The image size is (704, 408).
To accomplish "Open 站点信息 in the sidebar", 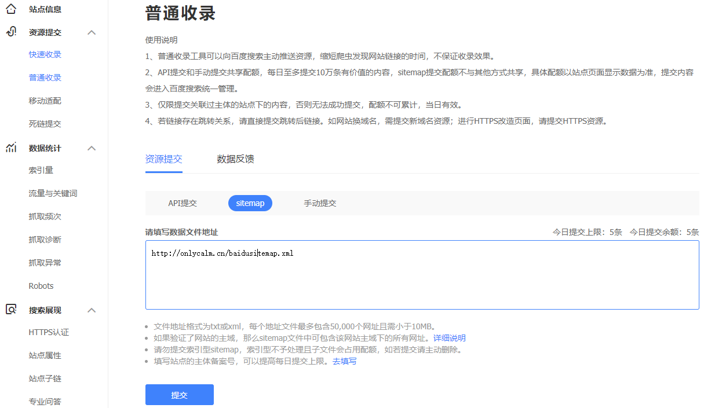I will 45,9.
